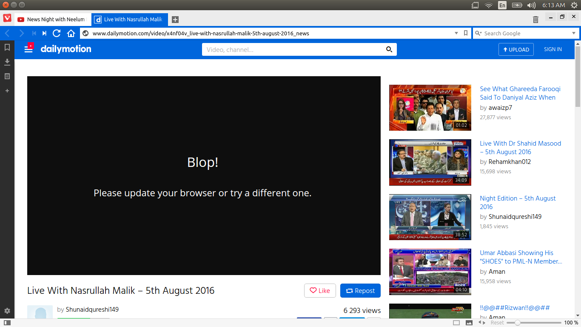Like the video
The image size is (581, 327).
click(x=320, y=290)
